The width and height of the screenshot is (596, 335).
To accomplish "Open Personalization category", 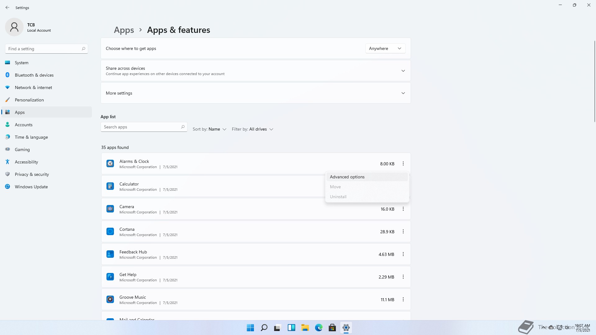I will point(47,100).
